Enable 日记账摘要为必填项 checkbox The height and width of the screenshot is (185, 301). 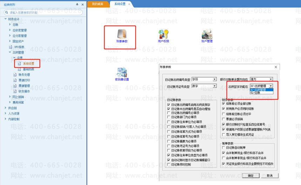(x=169, y=141)
